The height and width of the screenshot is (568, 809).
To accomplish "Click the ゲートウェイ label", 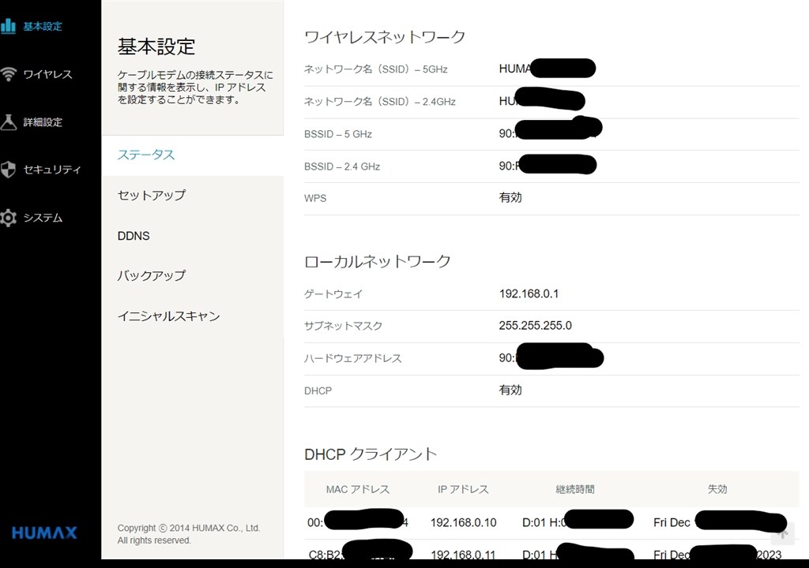I will pos(333,294).
